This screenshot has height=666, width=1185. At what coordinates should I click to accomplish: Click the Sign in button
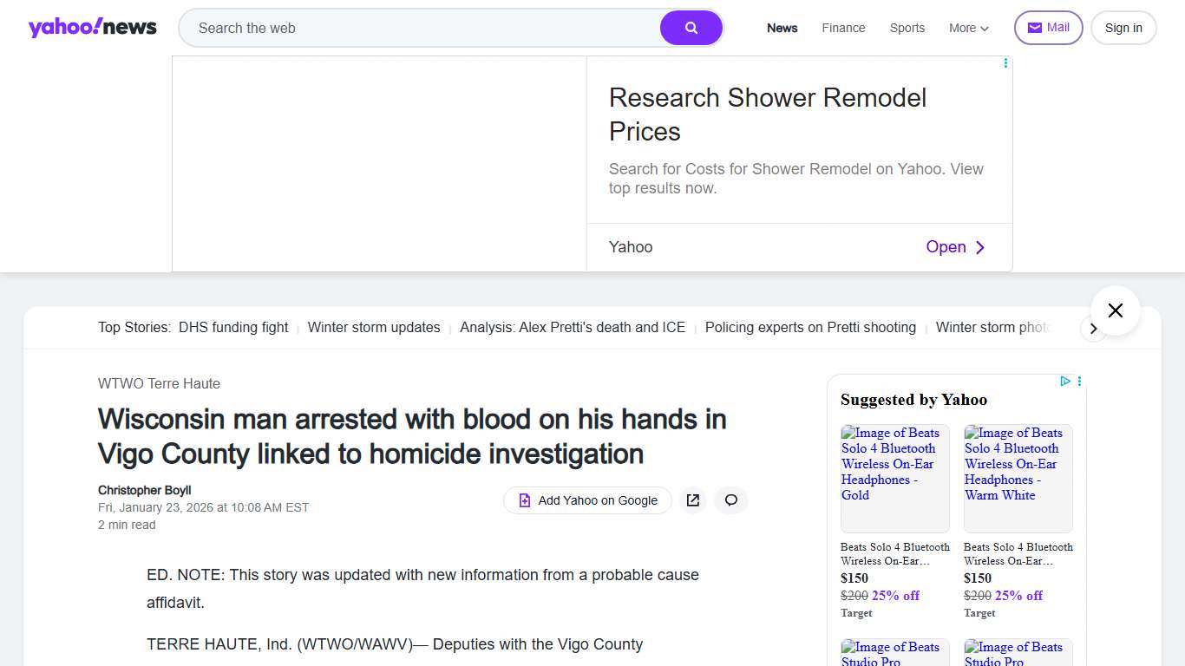(1123, 28)
